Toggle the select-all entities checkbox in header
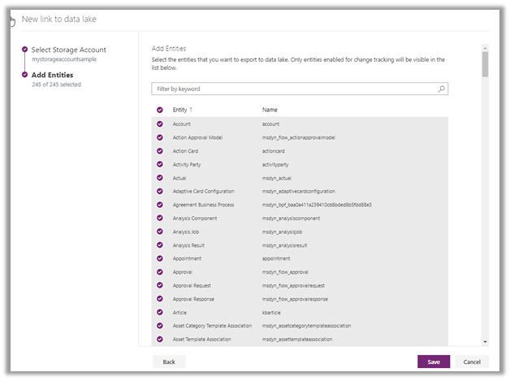510x381 pixels. [160, 109]
